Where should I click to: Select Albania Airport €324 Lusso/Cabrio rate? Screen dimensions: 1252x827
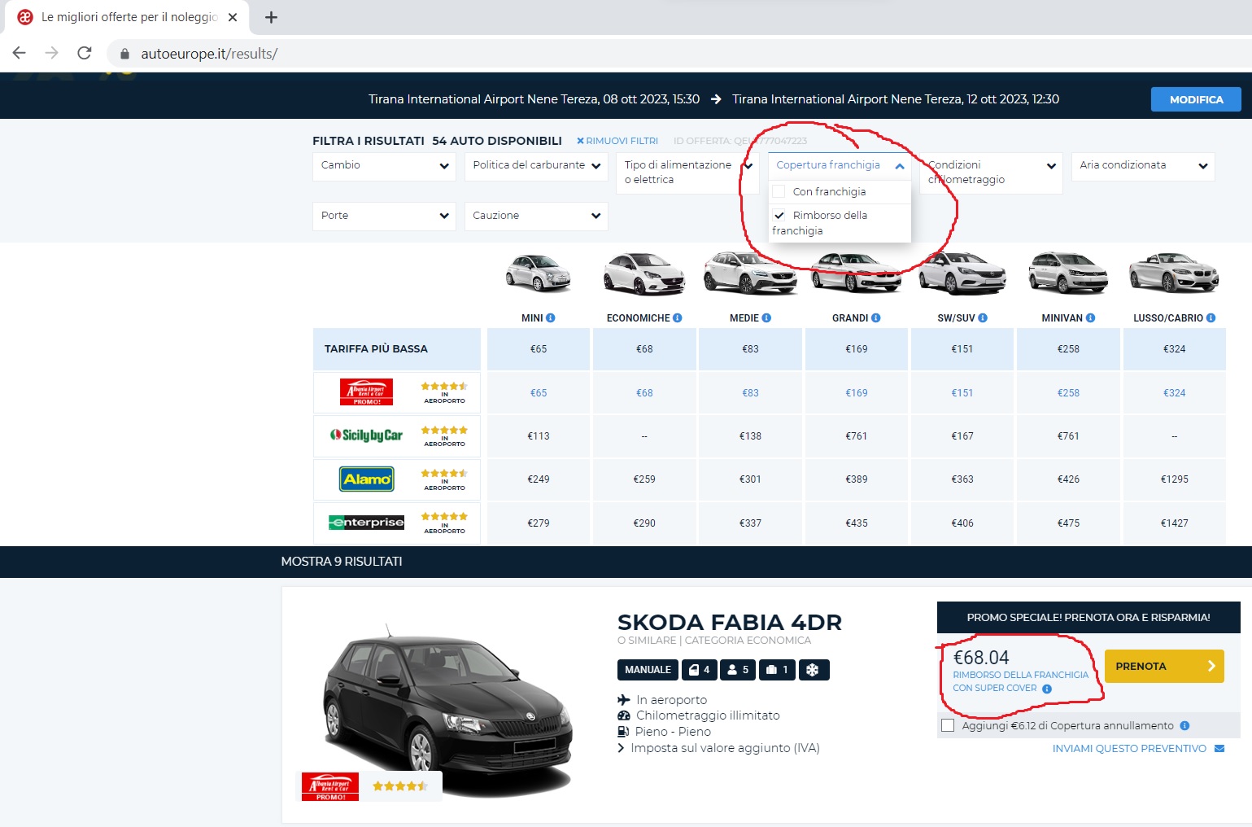pyautogui.click(x=1174, y=392)
